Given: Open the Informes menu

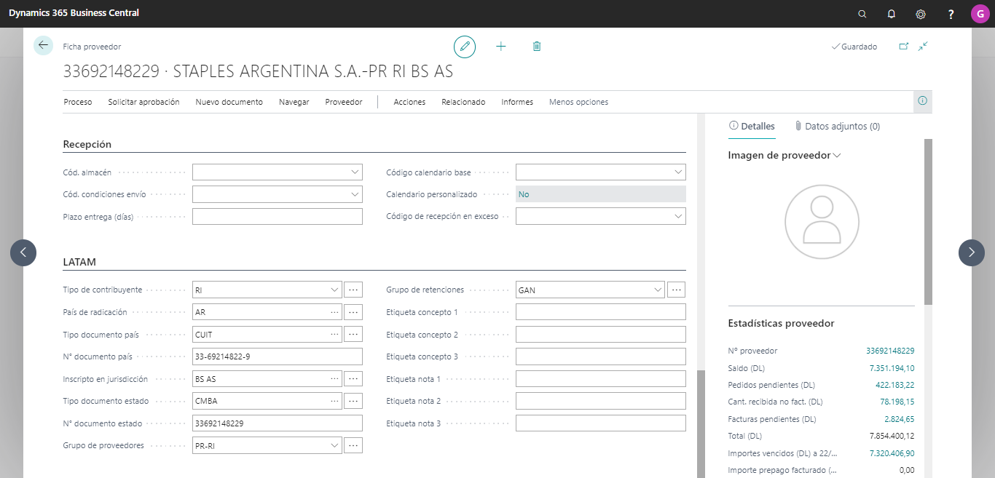Looking at the screenshot, I should tap(517, 102).
